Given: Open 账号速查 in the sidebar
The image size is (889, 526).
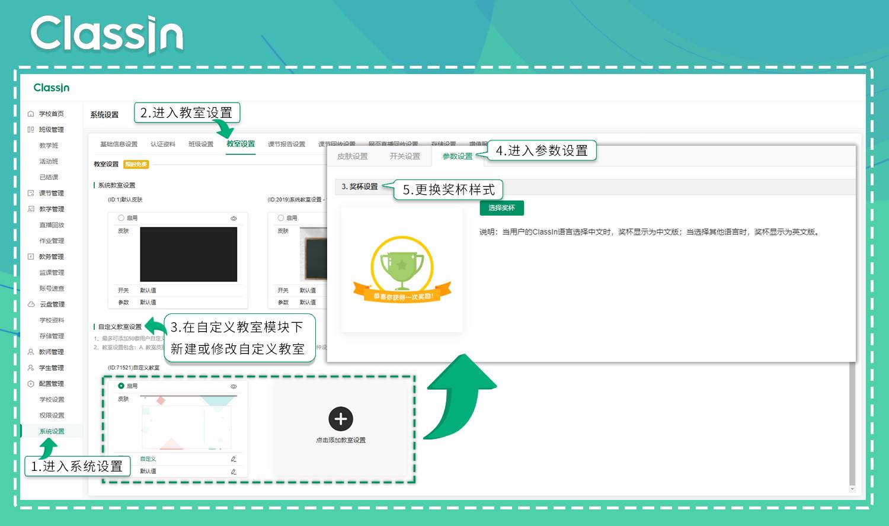Looking at the screenshot, I should (52, 288).
